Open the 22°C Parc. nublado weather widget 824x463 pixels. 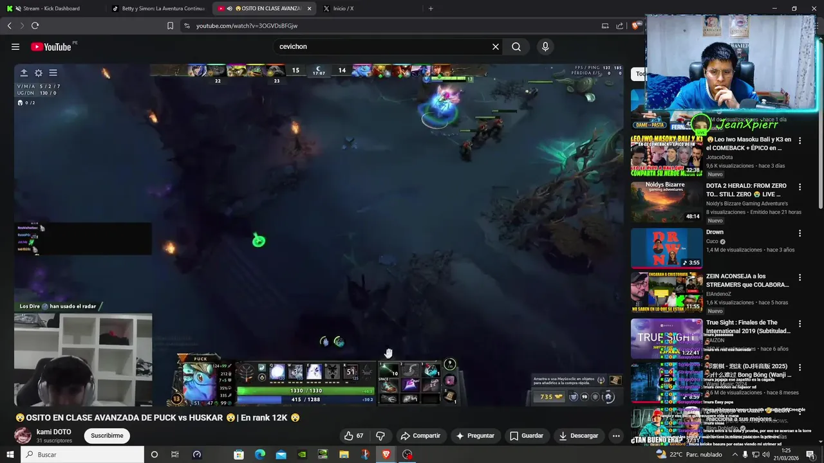coord(689,455)
